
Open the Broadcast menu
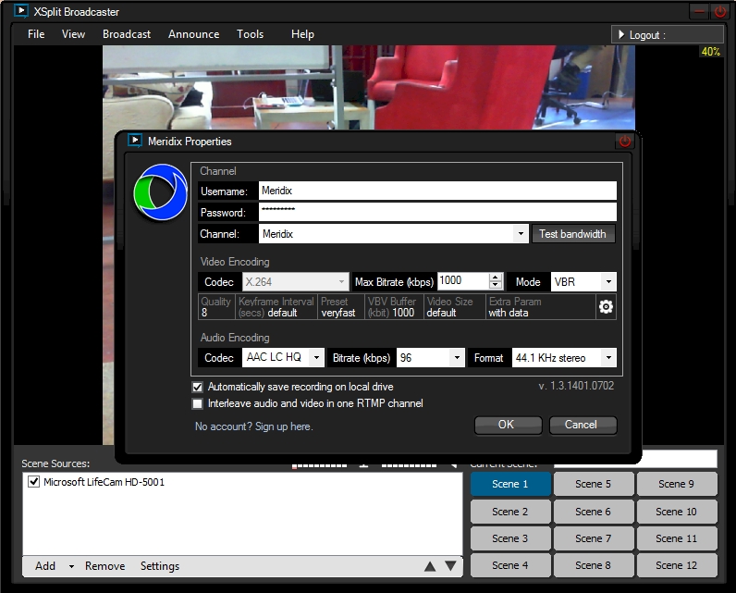pyautogui.click(x=127, y=34)
